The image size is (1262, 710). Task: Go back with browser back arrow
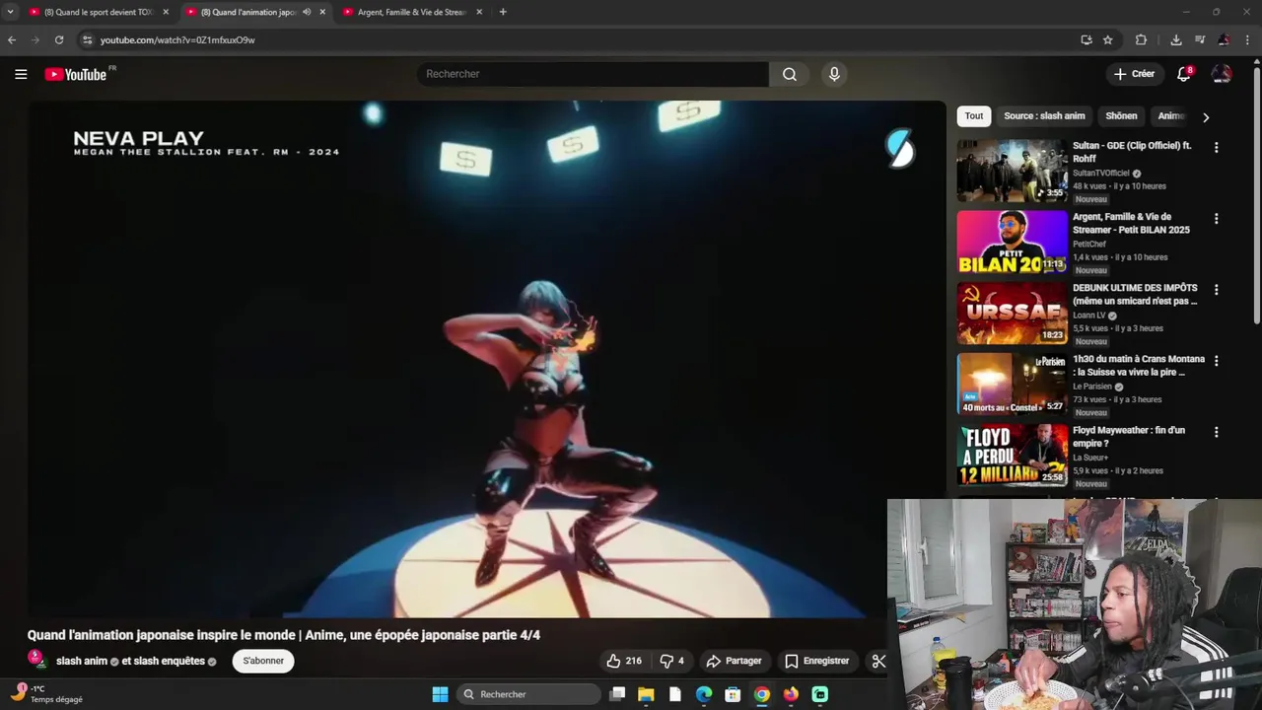coord(12,39)
